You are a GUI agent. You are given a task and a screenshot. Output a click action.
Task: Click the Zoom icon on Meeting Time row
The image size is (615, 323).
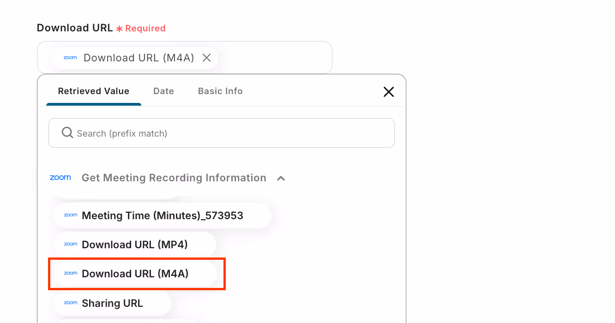71,215
